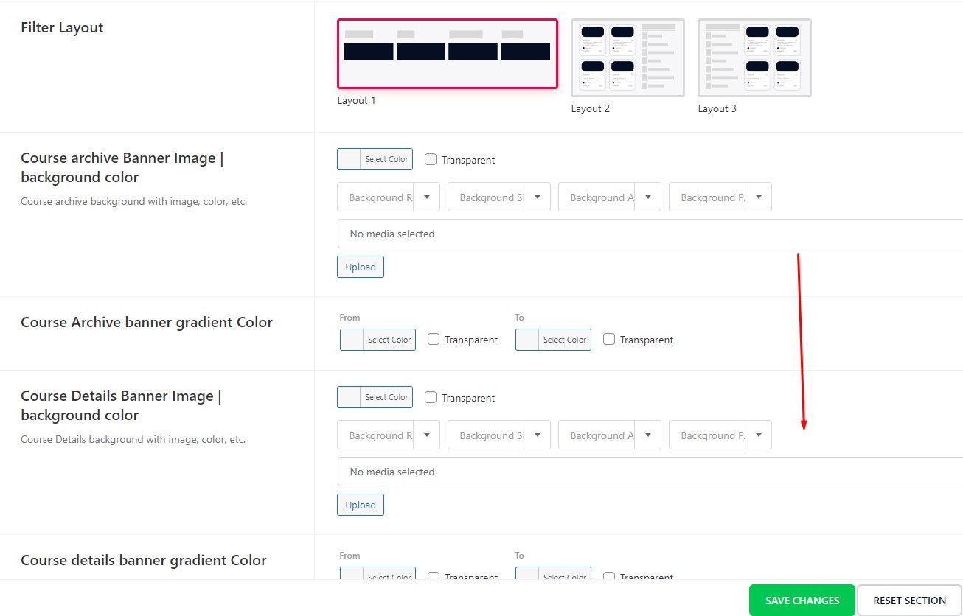The image size is (963, 616).
Task: Open Course Archive gradient From color picker
Action: point(378,340)
